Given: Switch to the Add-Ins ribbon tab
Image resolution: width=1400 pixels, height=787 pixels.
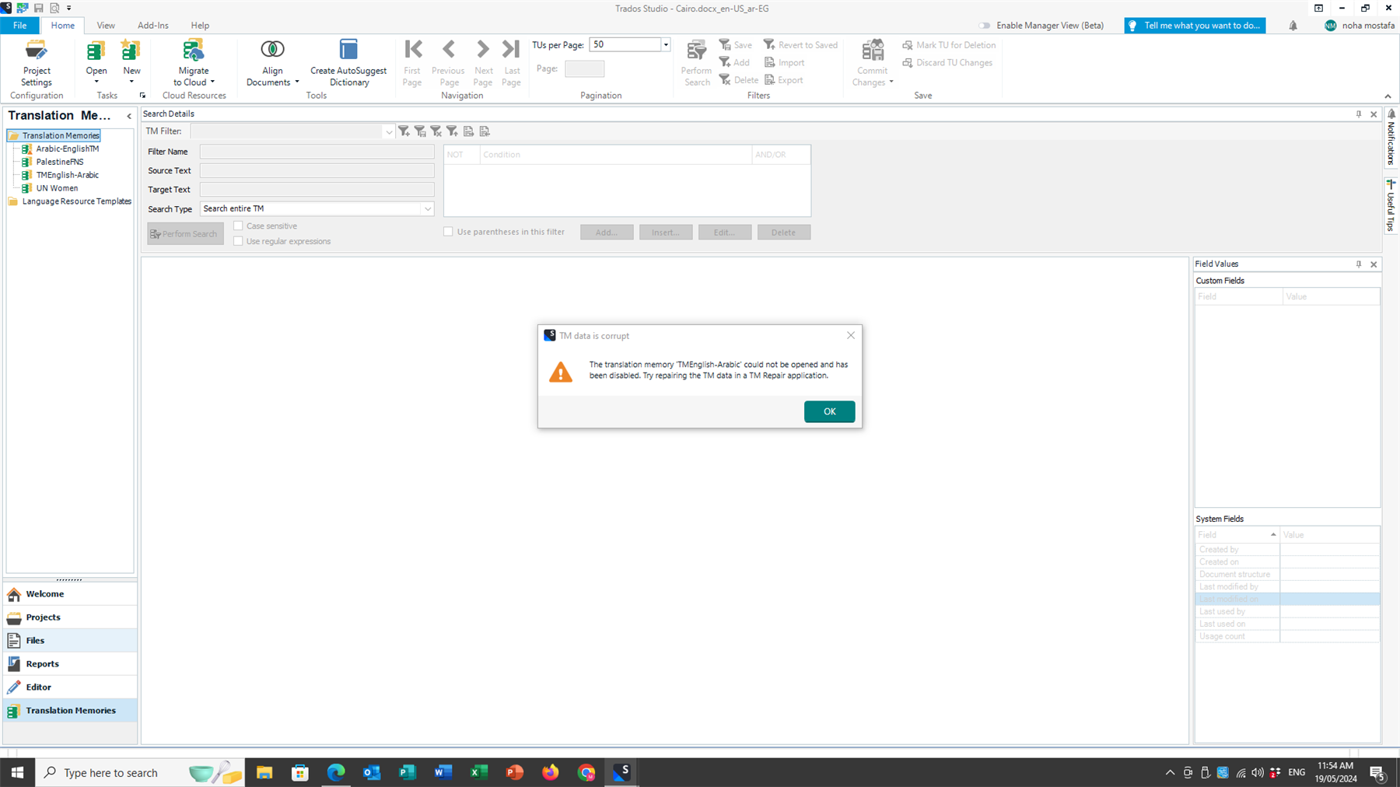Looking at the screenshot, I should pos(153,26).
